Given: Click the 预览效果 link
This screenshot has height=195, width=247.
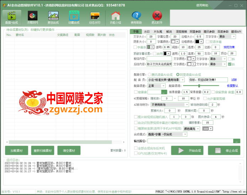Looking at the screenshot, I should pyautogui.click(x=229, y=47).
